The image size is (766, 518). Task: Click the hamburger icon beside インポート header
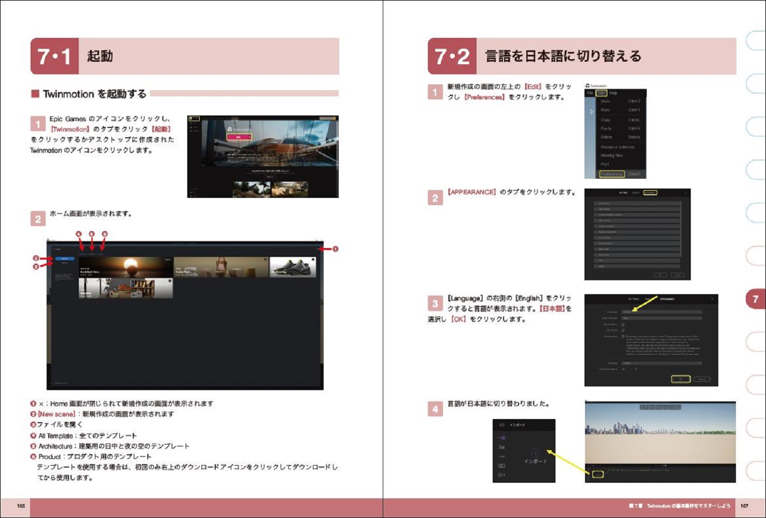pos(502,425)
